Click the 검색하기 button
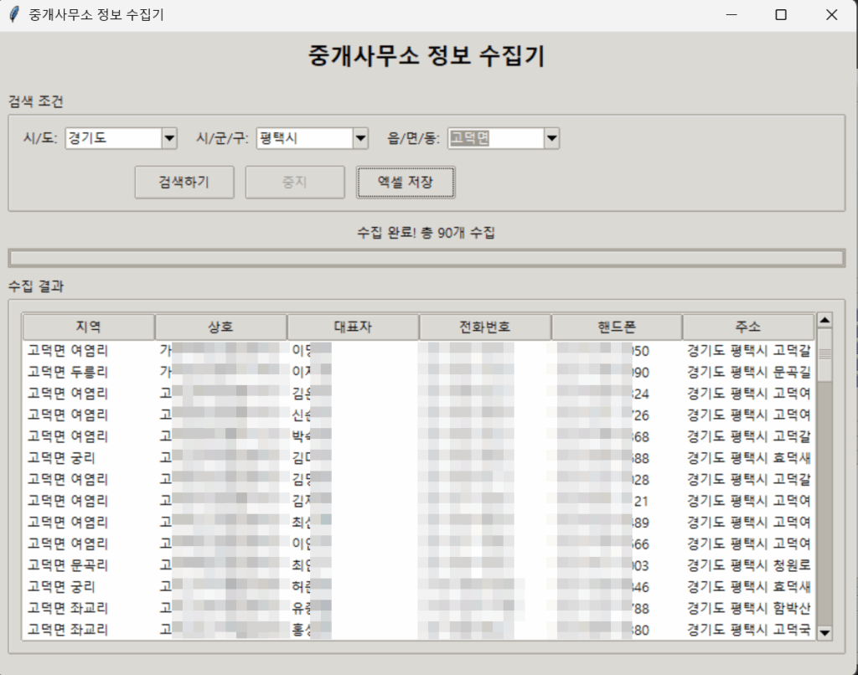The width and height of the screenshot is (858, 675). coord(184,182)
